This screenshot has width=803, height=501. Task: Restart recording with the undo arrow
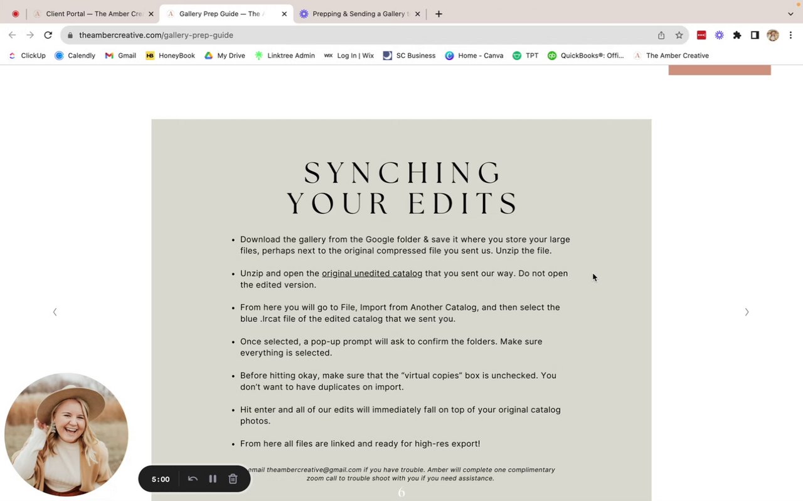point(193,479)
